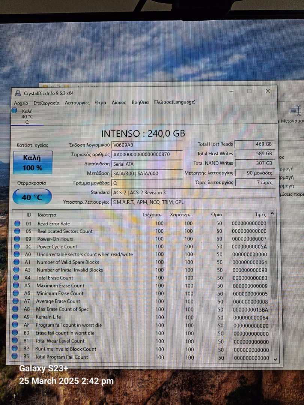Click the Total Host Reads value 469 GB

254,144
